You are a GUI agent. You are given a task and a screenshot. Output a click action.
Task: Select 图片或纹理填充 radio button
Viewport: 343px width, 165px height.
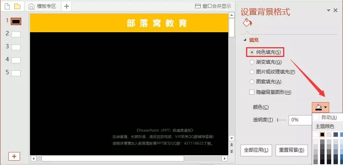click(252, 72)
